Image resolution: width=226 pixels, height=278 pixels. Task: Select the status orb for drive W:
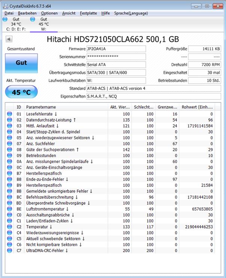(x=33, y=19)
